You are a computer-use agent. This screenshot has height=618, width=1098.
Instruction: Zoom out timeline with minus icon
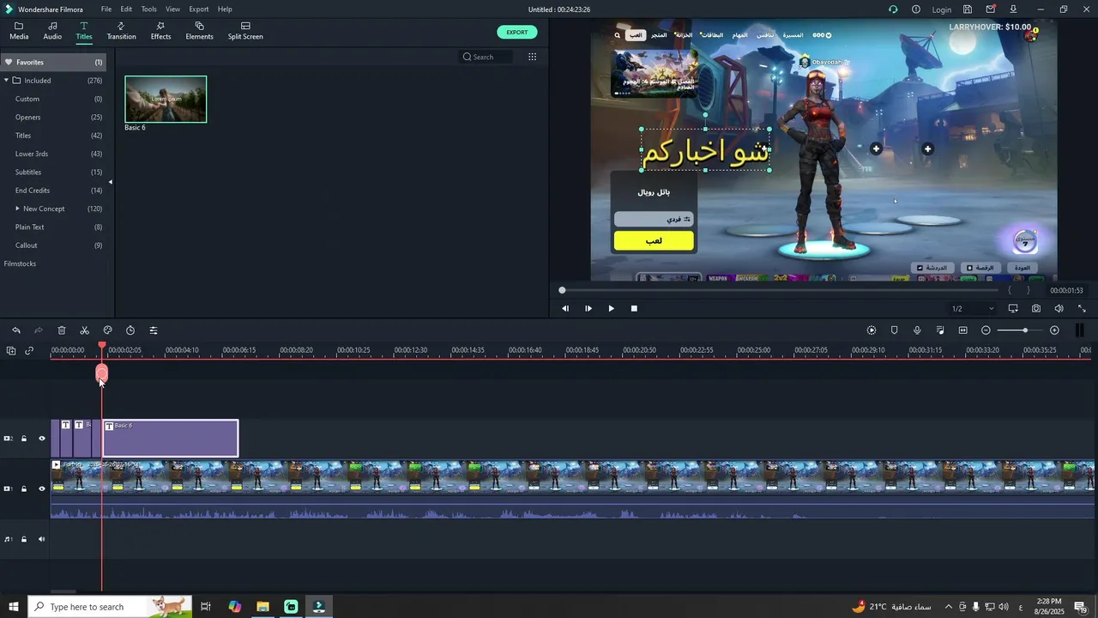[986, 330]
